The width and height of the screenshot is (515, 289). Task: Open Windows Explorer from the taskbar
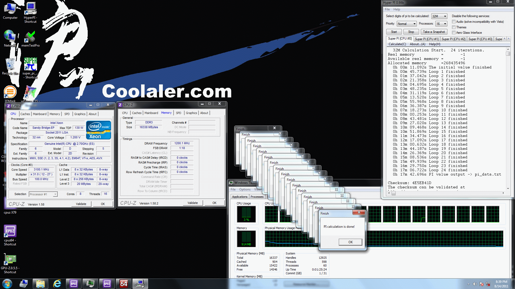40,284
